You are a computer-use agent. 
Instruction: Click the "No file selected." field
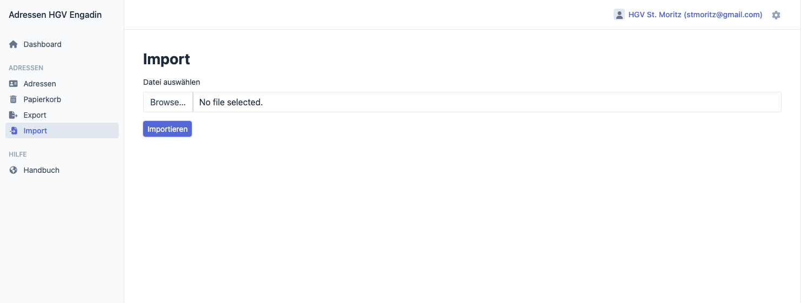click(x=486, y=102)
